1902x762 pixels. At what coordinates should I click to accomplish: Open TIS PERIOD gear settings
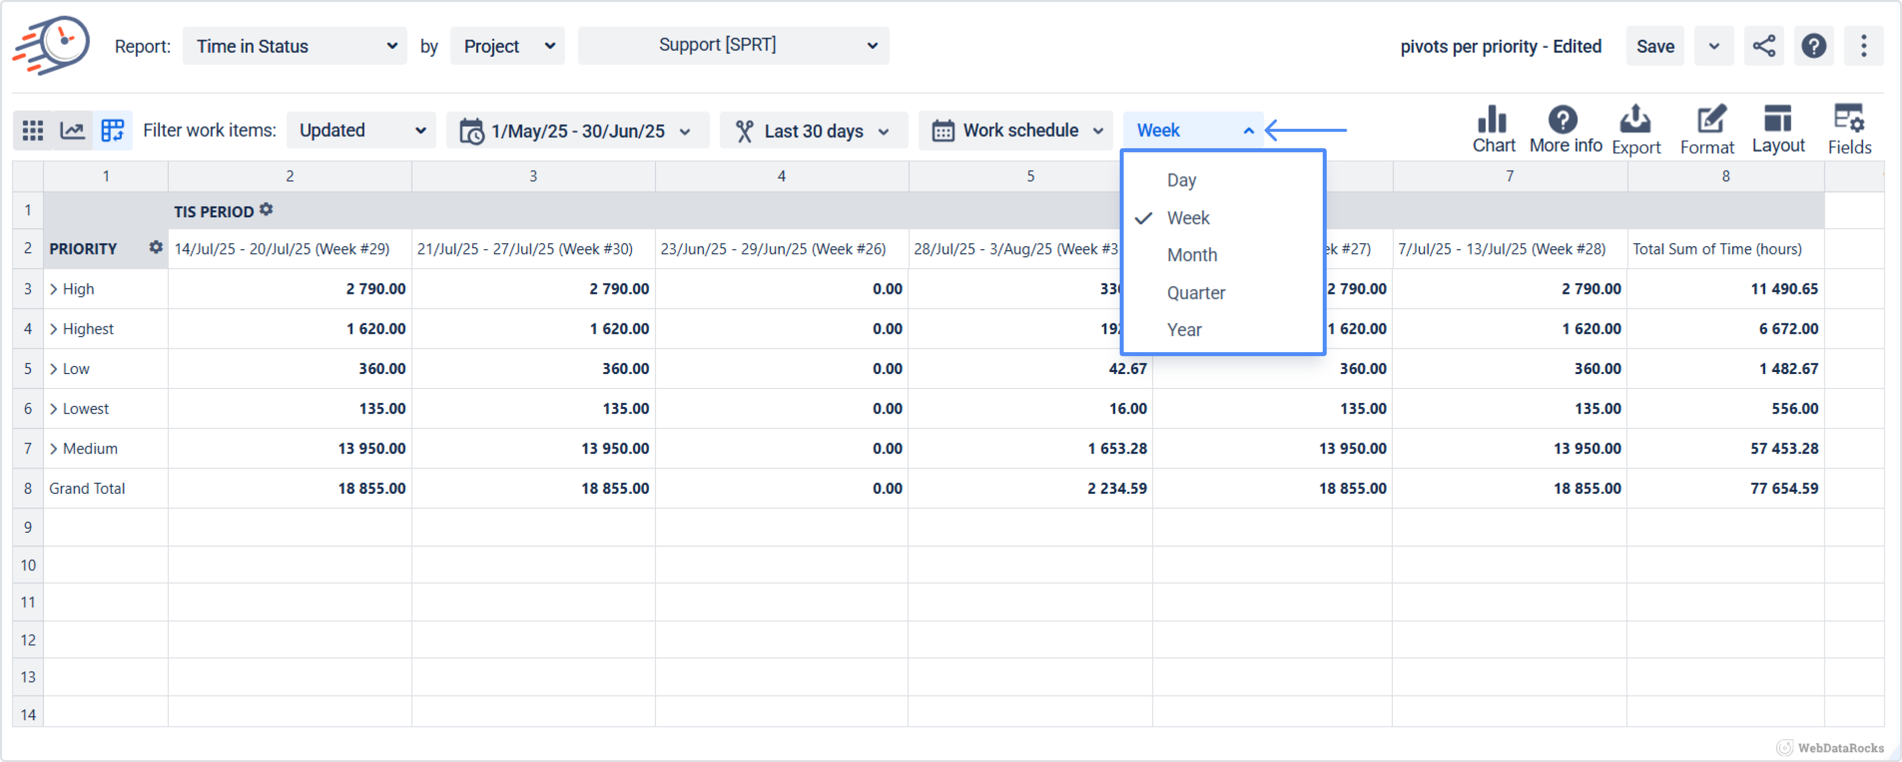pos(267,210)
